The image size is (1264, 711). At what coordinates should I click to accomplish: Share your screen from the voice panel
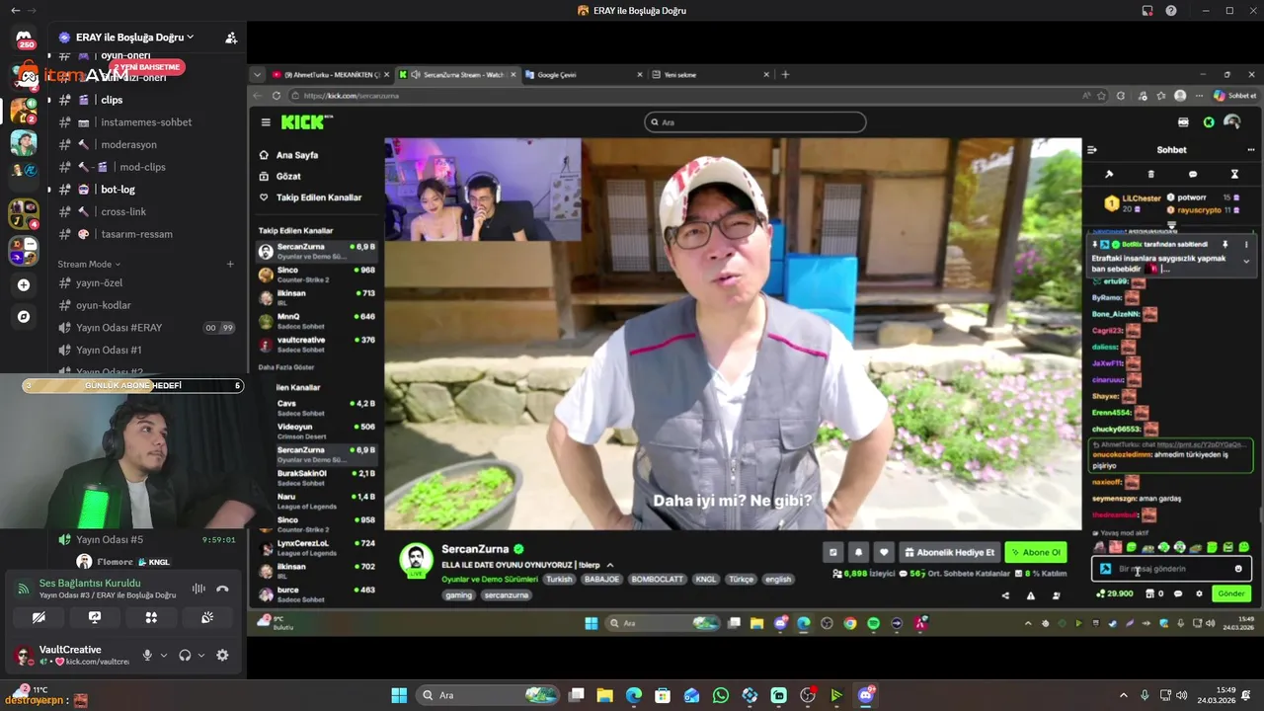click(95, 617)
